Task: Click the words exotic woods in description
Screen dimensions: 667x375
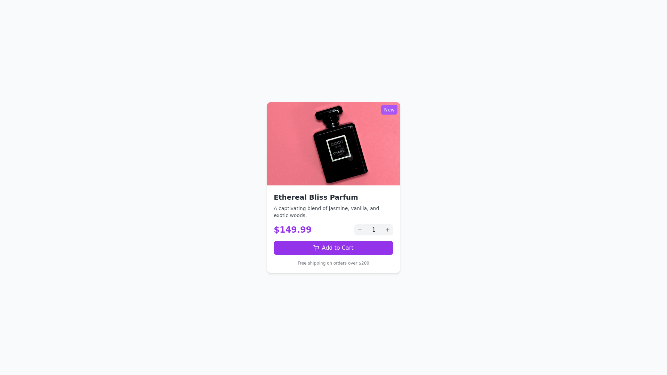Action: pos(290,215)
